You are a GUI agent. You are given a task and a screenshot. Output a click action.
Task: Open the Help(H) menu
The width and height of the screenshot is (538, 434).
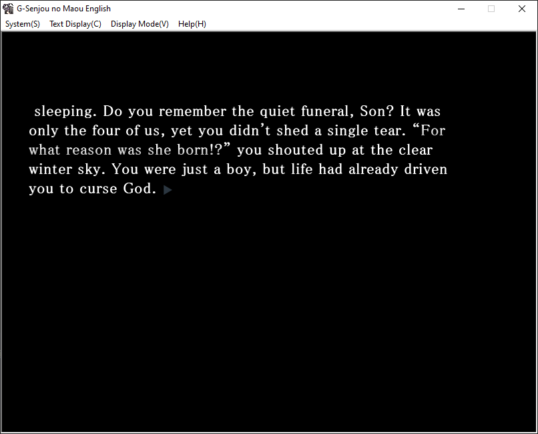click(x=192, y=24)
